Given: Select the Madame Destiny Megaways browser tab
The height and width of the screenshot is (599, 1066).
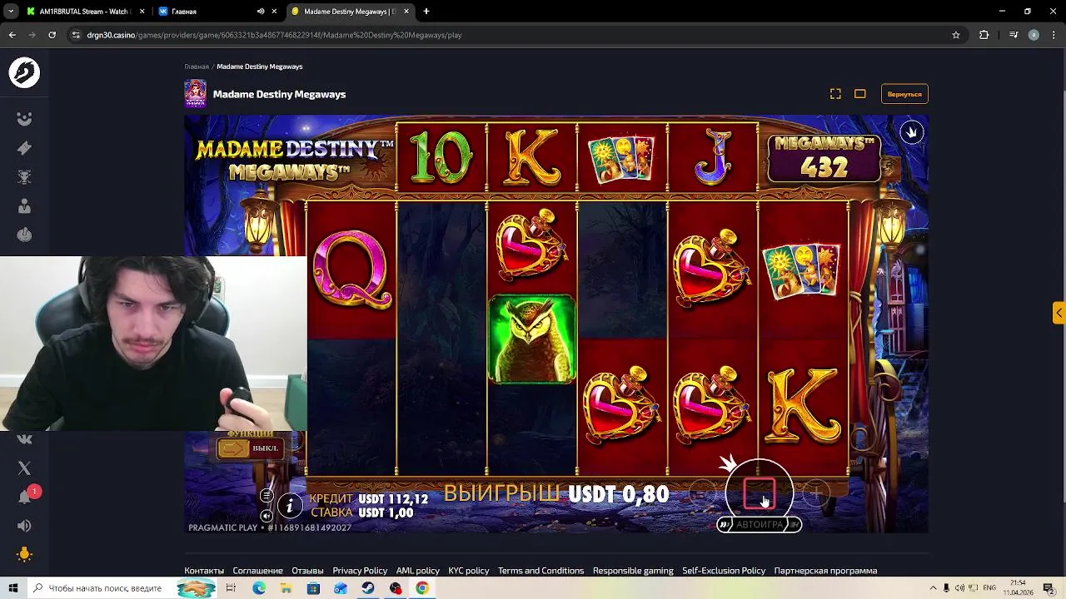Looking at the screenshot, I should [x=346, y=12].
